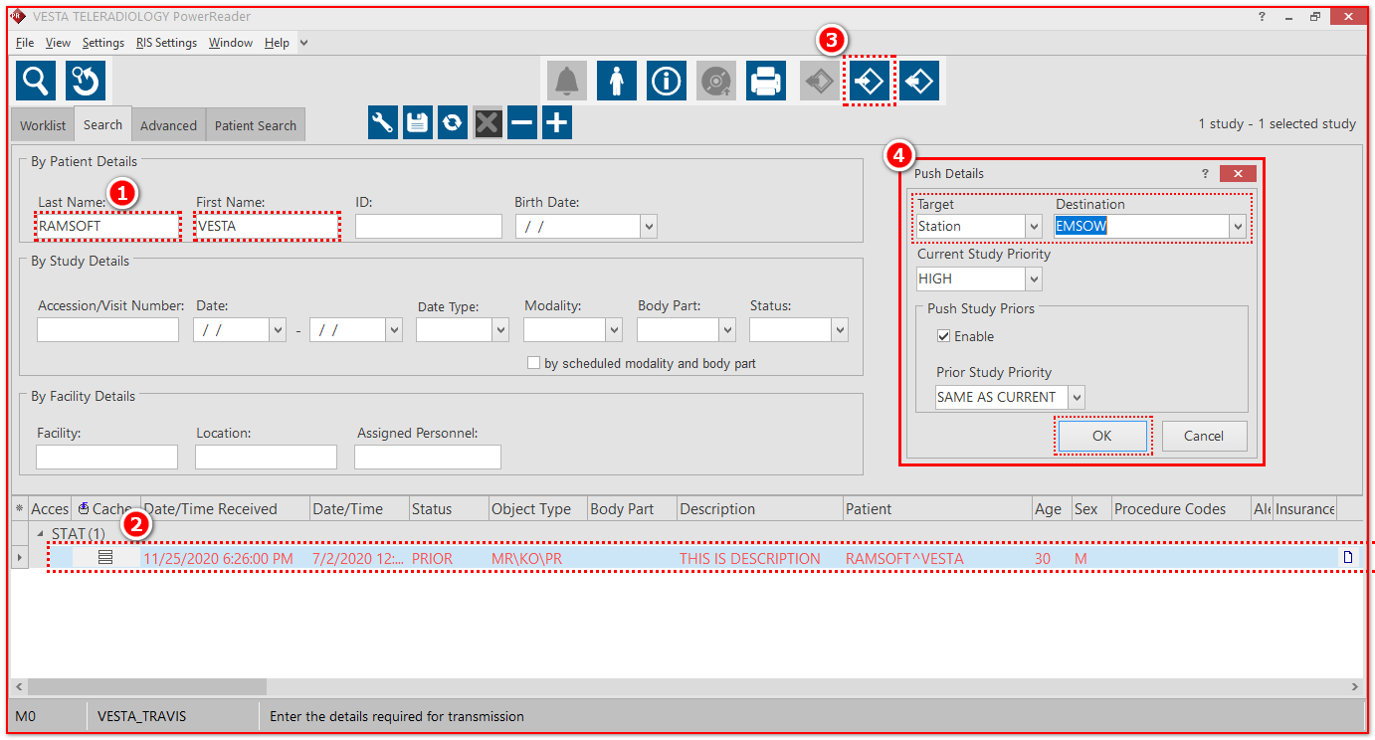Open the study information icon
Viewport: 1375px width, 740px height.
tap(667, 81)
